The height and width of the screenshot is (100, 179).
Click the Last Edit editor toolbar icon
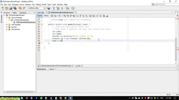[52, 16]
